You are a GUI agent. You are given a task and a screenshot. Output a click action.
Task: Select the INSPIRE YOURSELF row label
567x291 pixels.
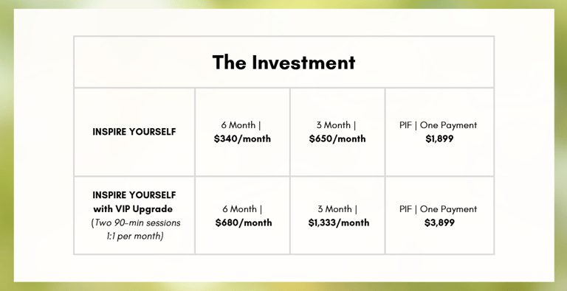click(x=134, y=132)
